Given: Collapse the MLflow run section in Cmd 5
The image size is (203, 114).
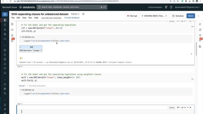Looking at the screenshot, I should pos(21,37).
